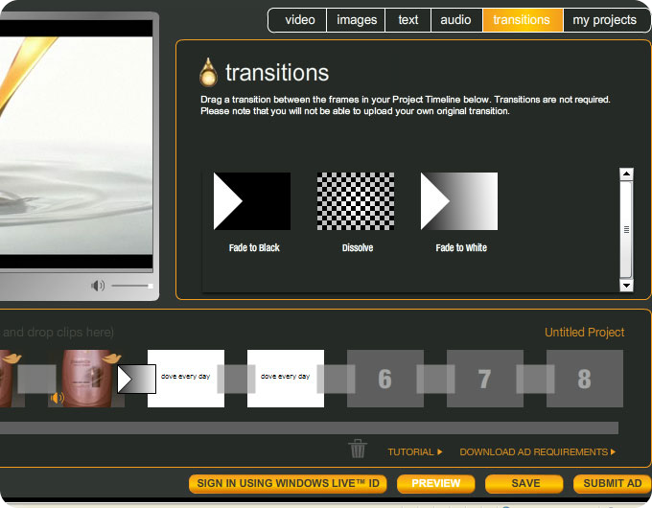Select the Fade to White transition
Screen dimensions: 652x508
click(x=459, y=201)
